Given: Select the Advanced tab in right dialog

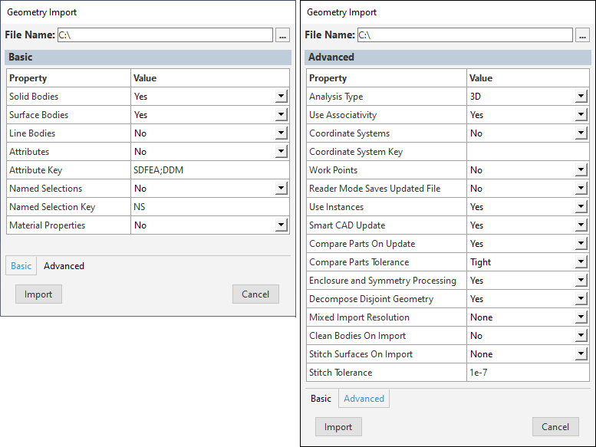Looking at the screenshot, I should coord(364,399).
